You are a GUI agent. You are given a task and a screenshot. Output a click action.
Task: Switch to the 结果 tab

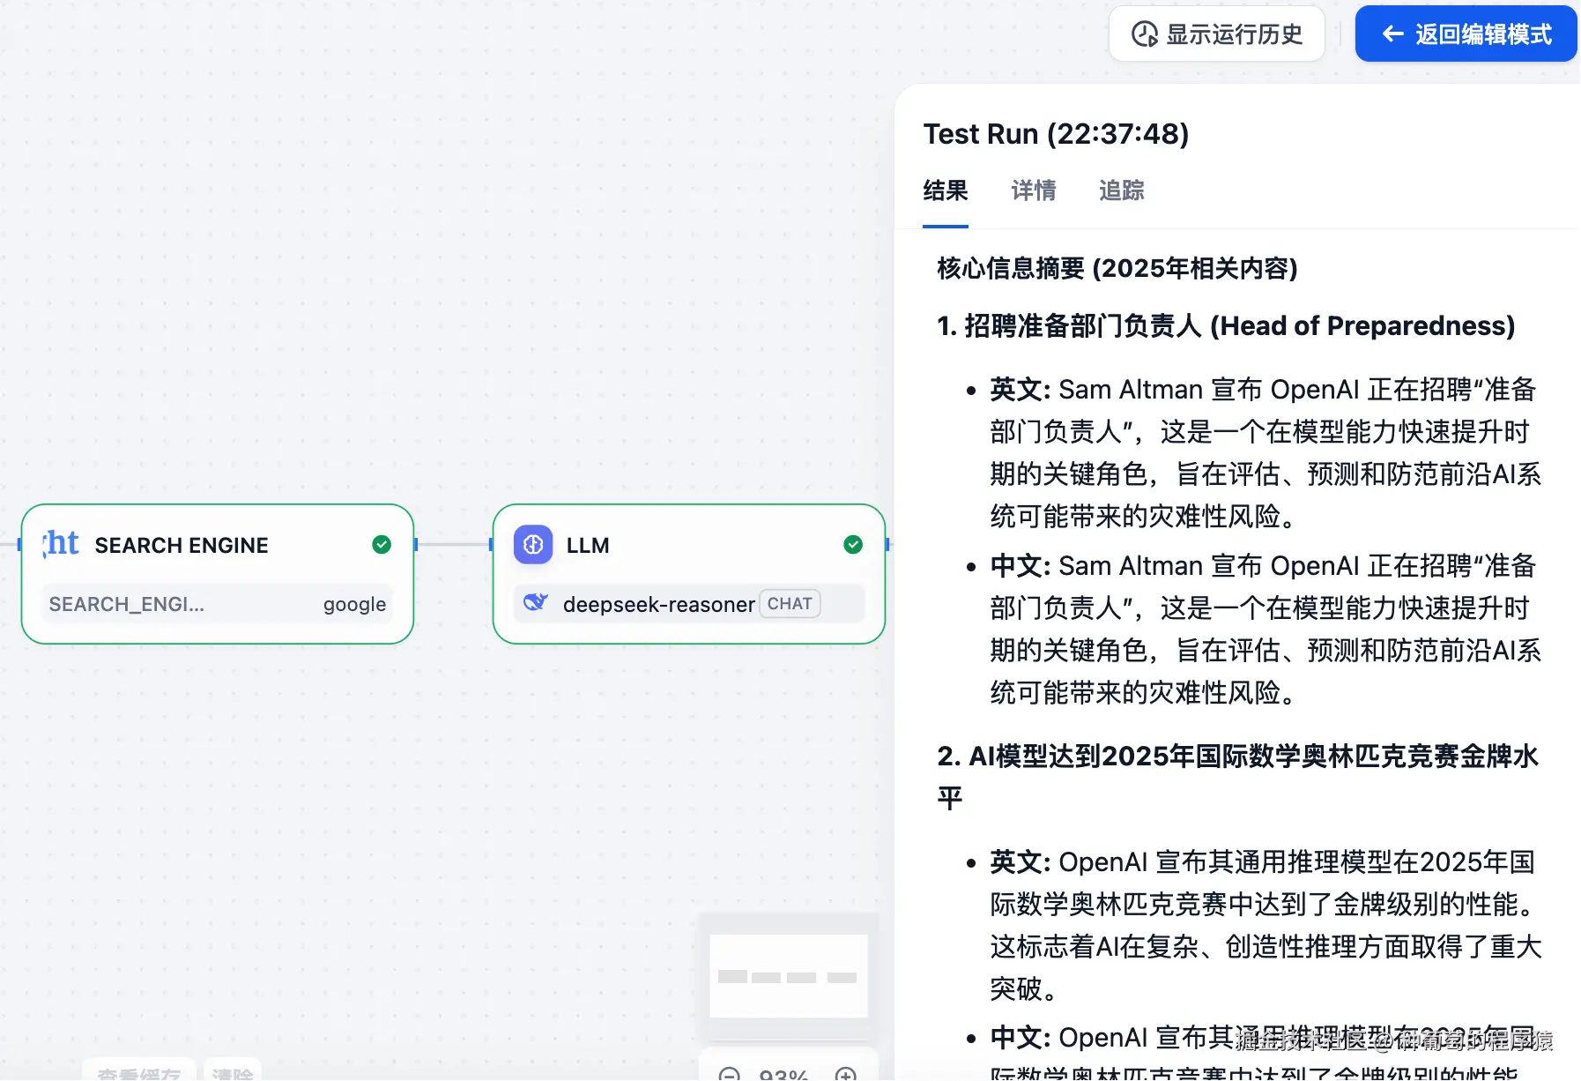pos(945,190)
